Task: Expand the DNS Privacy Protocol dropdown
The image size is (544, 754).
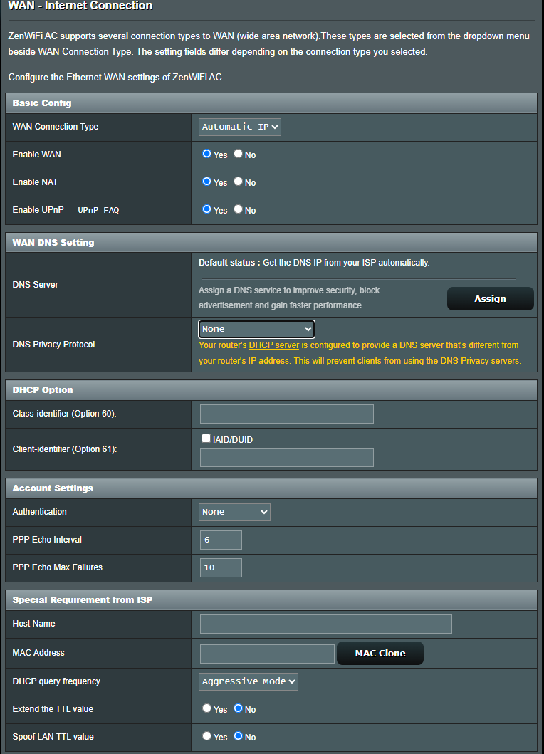Action: coord(256,329)
